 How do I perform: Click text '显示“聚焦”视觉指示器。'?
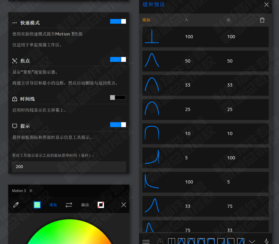click(x=35, y=72)
